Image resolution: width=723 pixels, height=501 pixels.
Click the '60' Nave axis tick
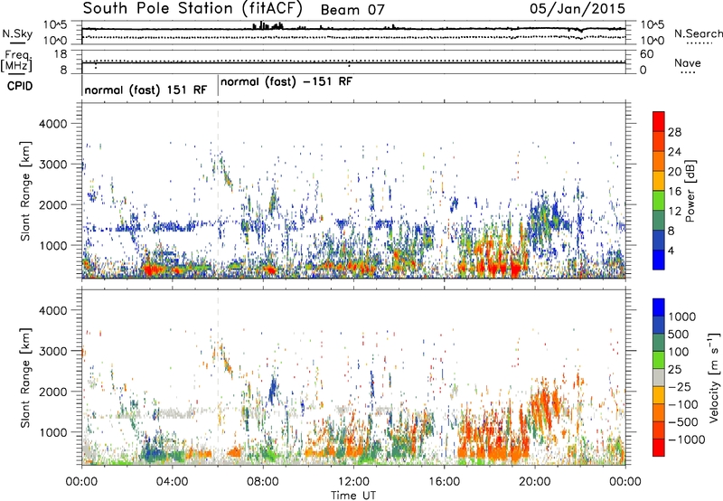coord(646,54)
